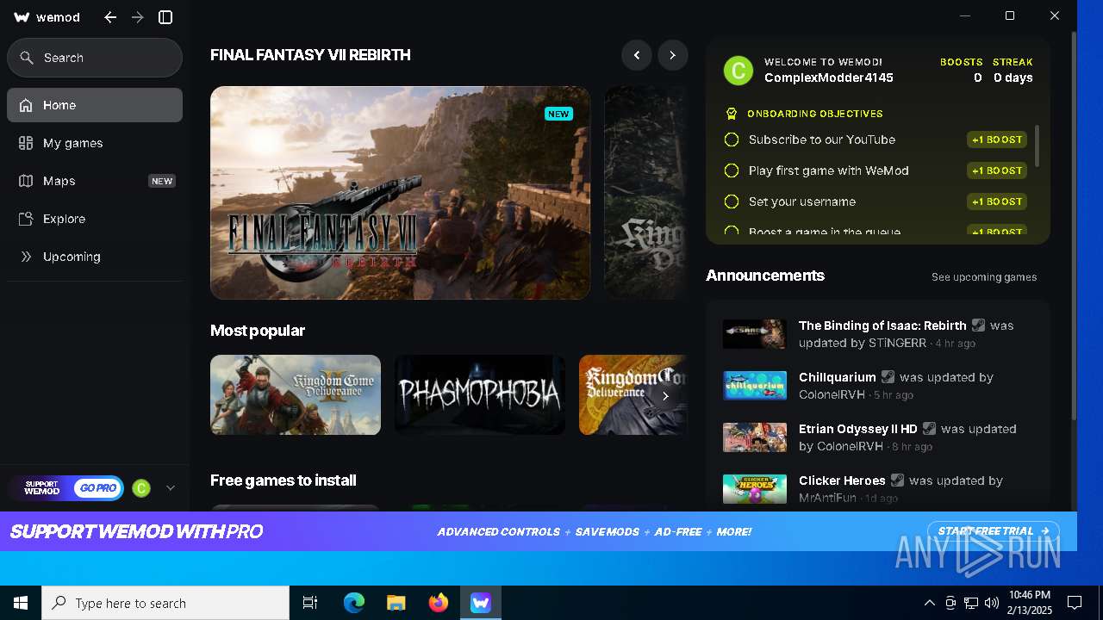This screenshot has width=1103, height=620.
Task: Click Clicker Heroes thumbnail image
Action: tap(755, 489)
